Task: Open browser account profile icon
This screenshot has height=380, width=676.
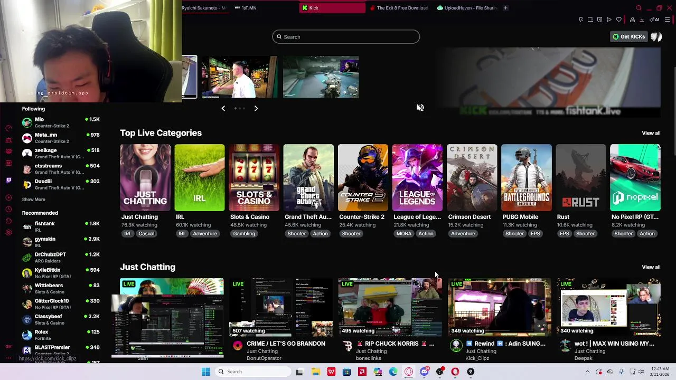Action: tap(632, 20)
